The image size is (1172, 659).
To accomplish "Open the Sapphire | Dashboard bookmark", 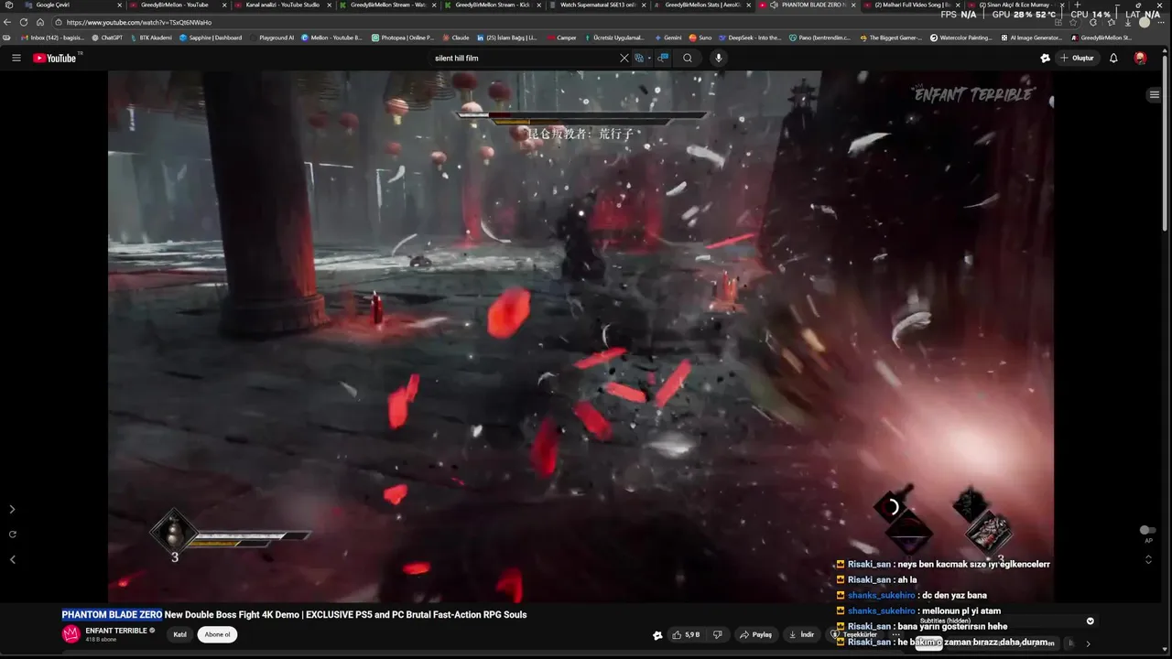I will pos(211,38).
